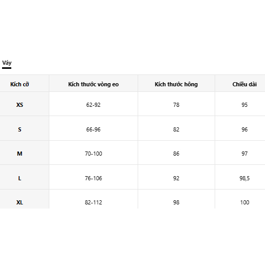This screenshot has height=265, width=265.
Task: Click the Kích thước hông header
Action: (176, 84)
